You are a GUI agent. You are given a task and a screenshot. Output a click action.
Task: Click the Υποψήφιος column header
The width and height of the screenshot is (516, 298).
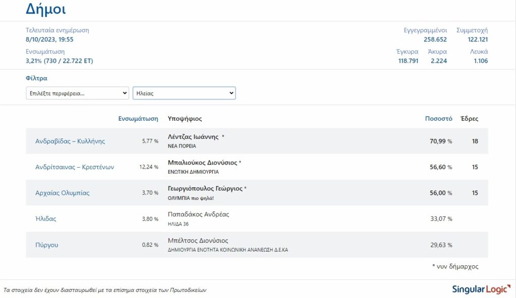point(185,119)
